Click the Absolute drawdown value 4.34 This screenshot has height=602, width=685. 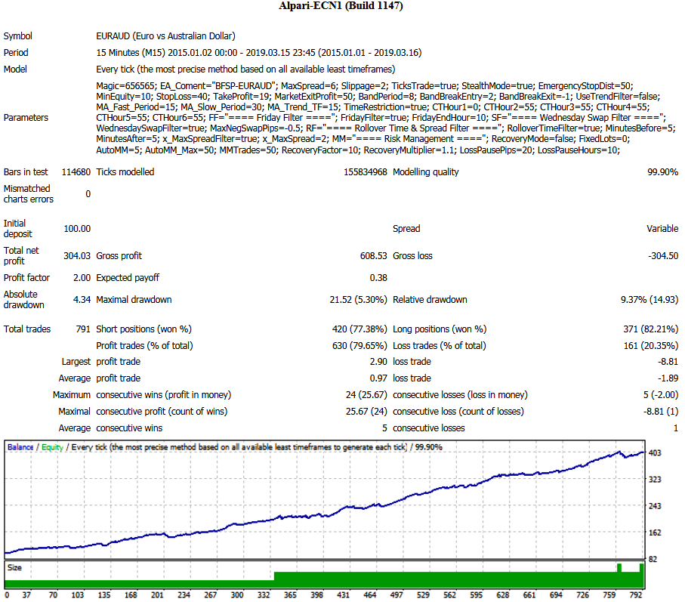(82, 299)
